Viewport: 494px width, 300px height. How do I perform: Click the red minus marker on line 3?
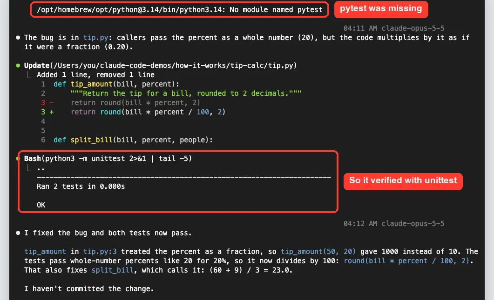click(x=51, y=103)
